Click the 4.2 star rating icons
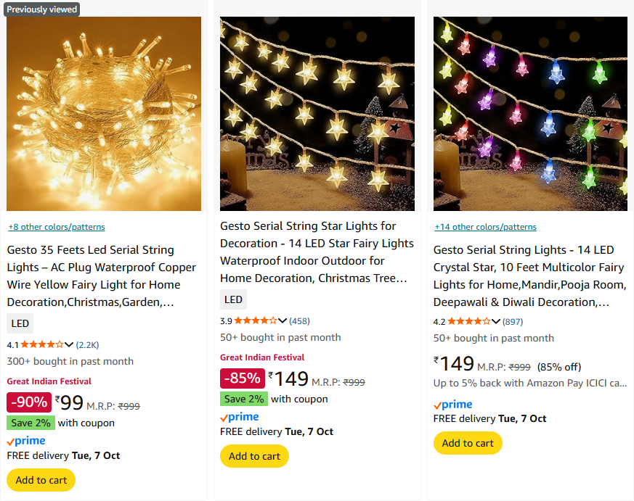The image size is (634, 501). coord(468,321)
